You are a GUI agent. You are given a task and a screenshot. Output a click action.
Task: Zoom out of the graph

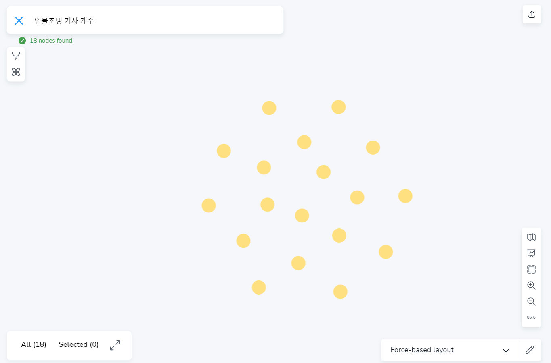pyautogui.click(x=531, y=301)
